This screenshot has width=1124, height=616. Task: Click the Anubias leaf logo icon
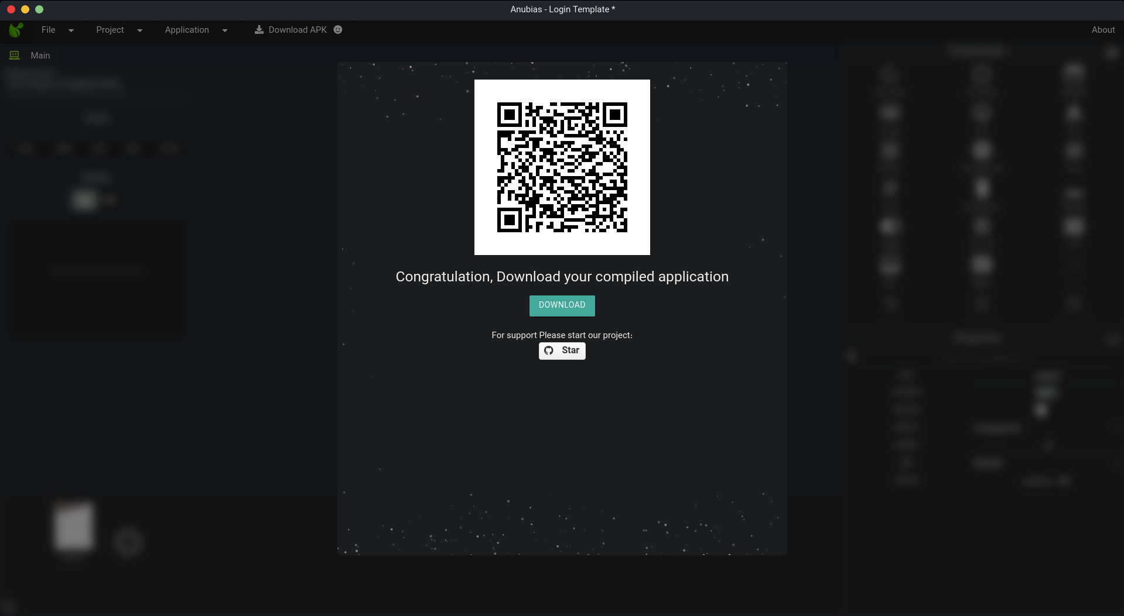(x=16, y=30)
